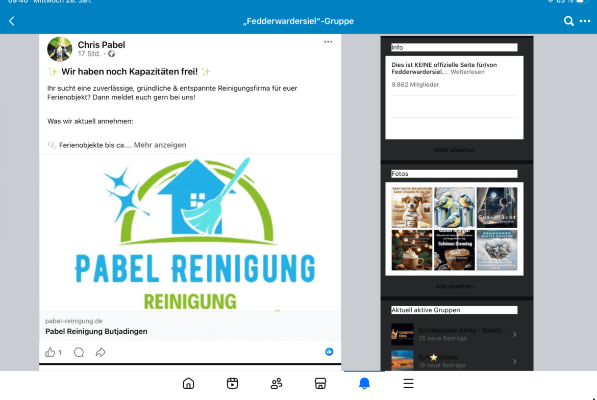The image size is (597, 400).
Task: Expand Sylt Videos row chevron
Action: tap(514, 361)
